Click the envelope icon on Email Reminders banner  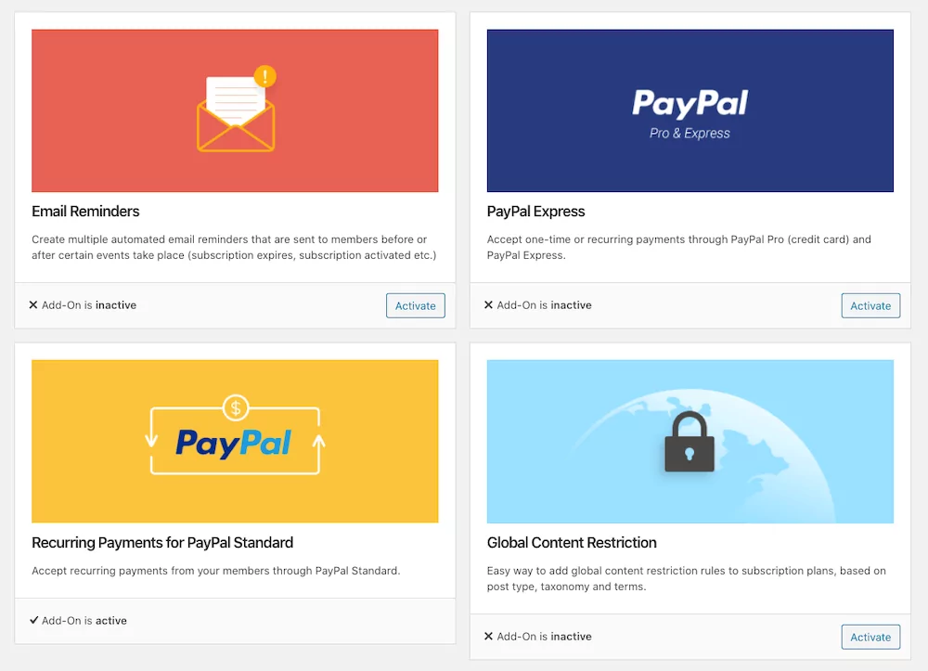tap(236, 114)
